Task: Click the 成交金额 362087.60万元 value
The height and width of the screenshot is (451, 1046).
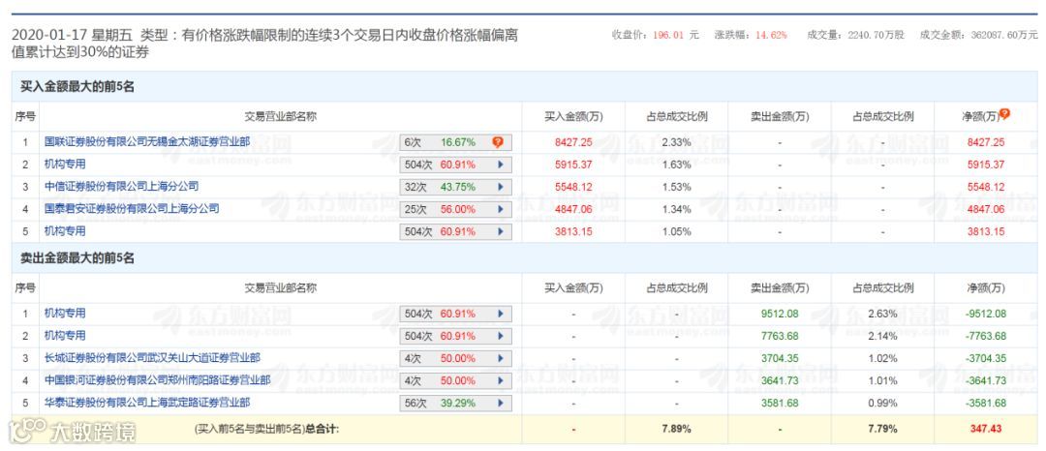Action: click(x=1002, y=35)
